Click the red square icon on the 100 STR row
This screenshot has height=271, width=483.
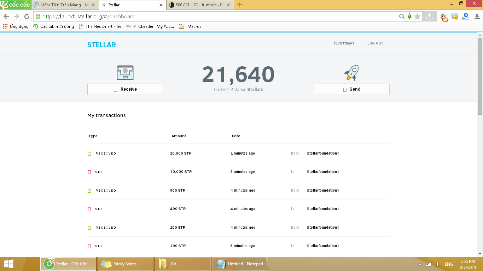[89, 246]
